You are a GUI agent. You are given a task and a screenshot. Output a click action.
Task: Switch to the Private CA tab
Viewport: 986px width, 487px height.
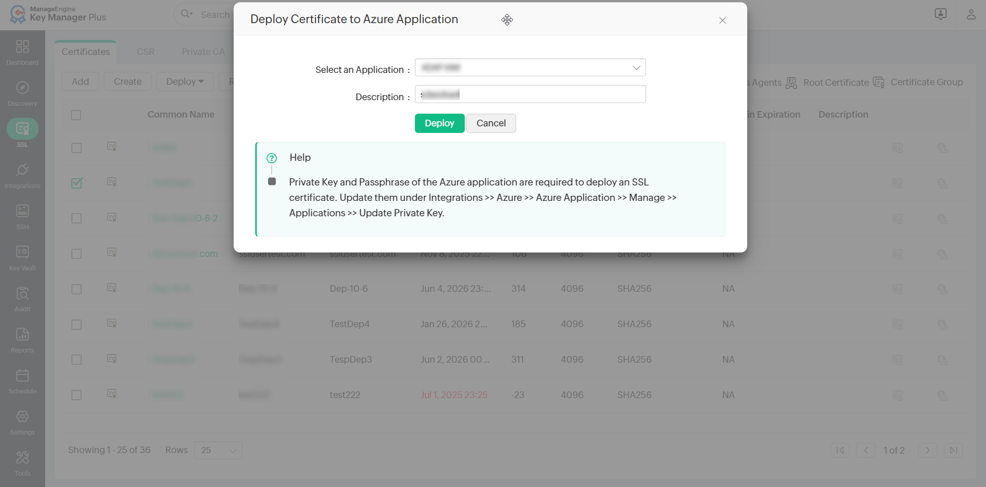(203, 52)
